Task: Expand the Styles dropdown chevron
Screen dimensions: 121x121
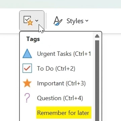Action: (x=87, y=21)
